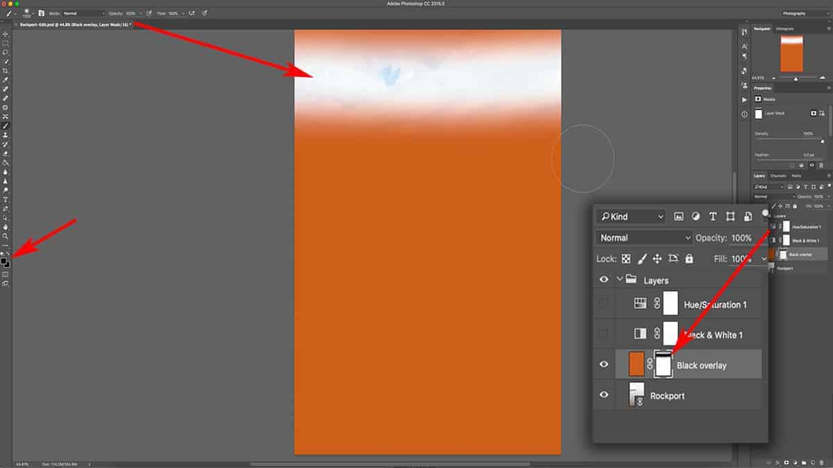Select the Lasso tool
The width and height of the screenshot is (833, 468).
point(5,51)
